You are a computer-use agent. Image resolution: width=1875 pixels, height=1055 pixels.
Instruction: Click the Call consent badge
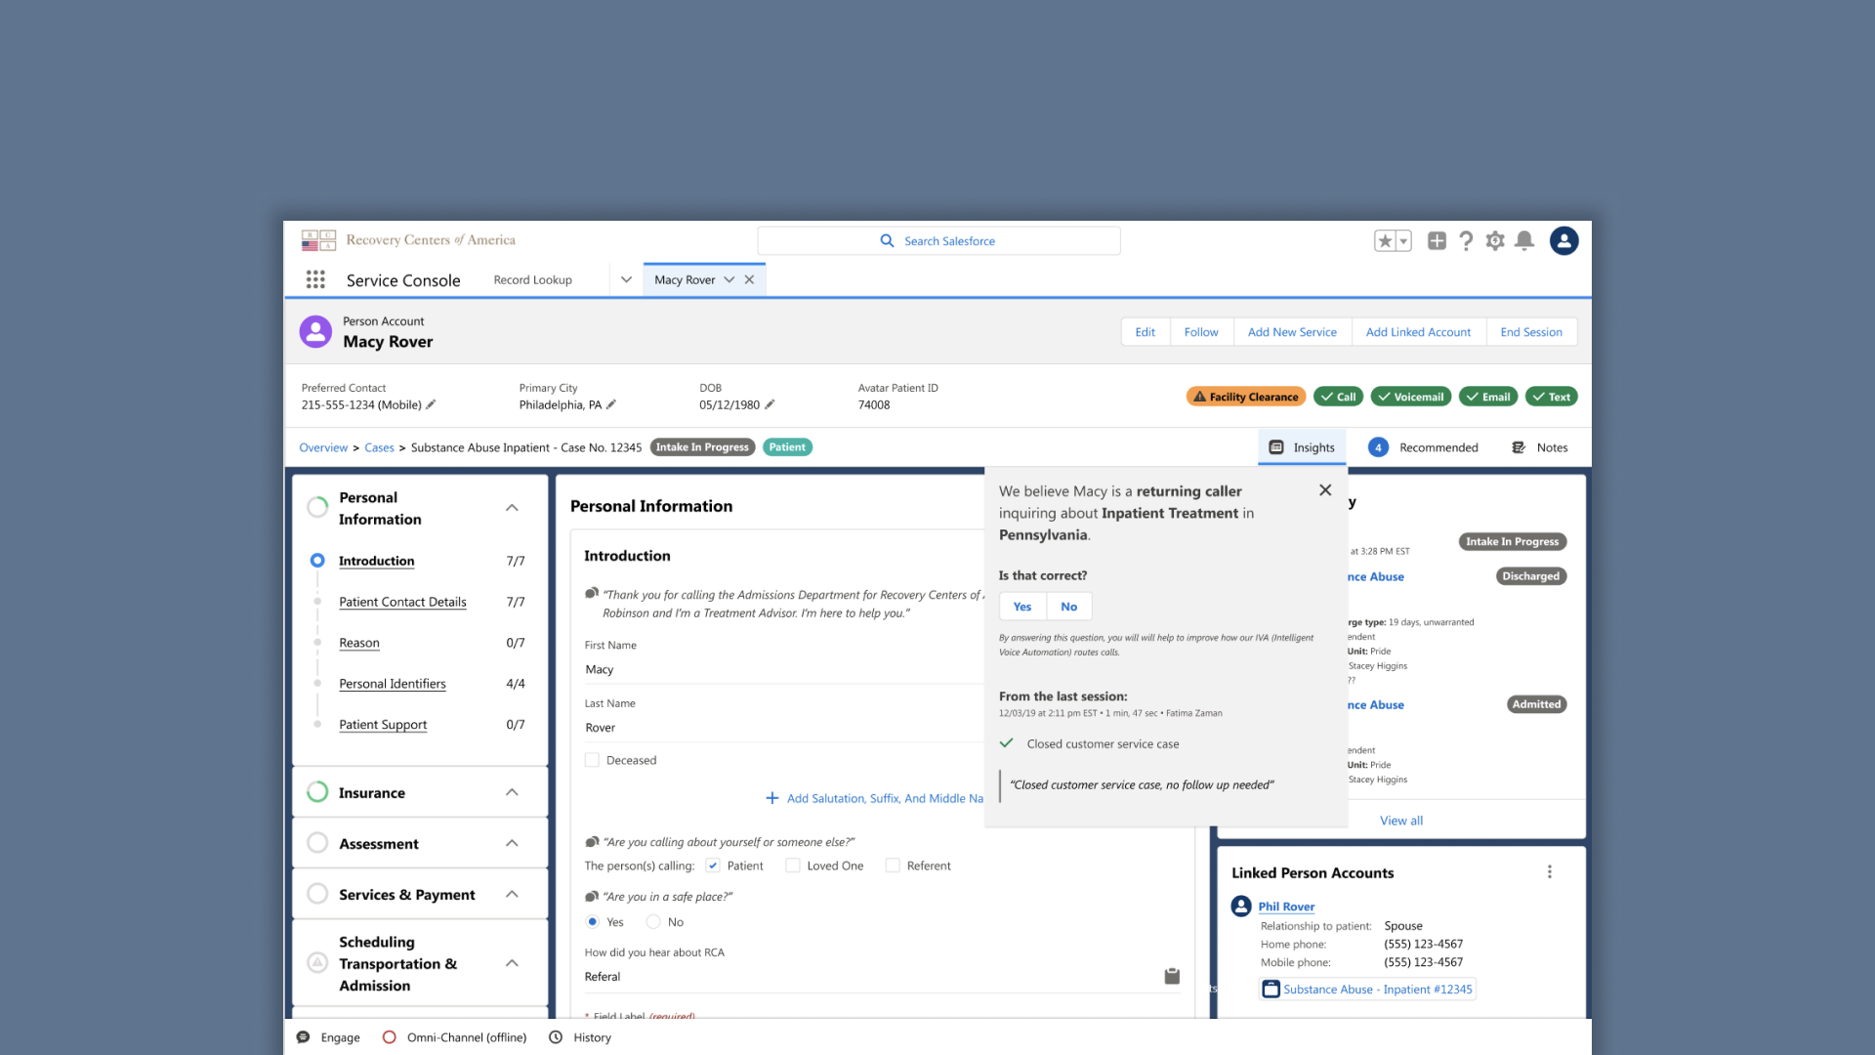[1338, 397]
